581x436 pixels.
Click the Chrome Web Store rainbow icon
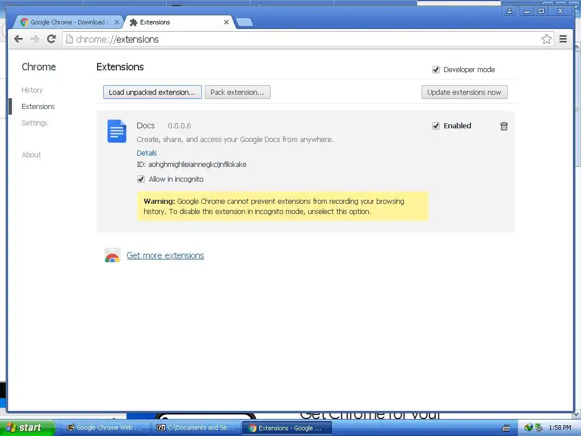pyautogui.click(x=112, y=255)
